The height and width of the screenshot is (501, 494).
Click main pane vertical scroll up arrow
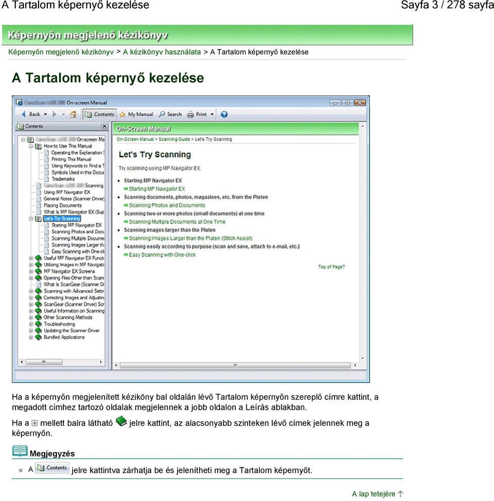click(x=363, y=127)
